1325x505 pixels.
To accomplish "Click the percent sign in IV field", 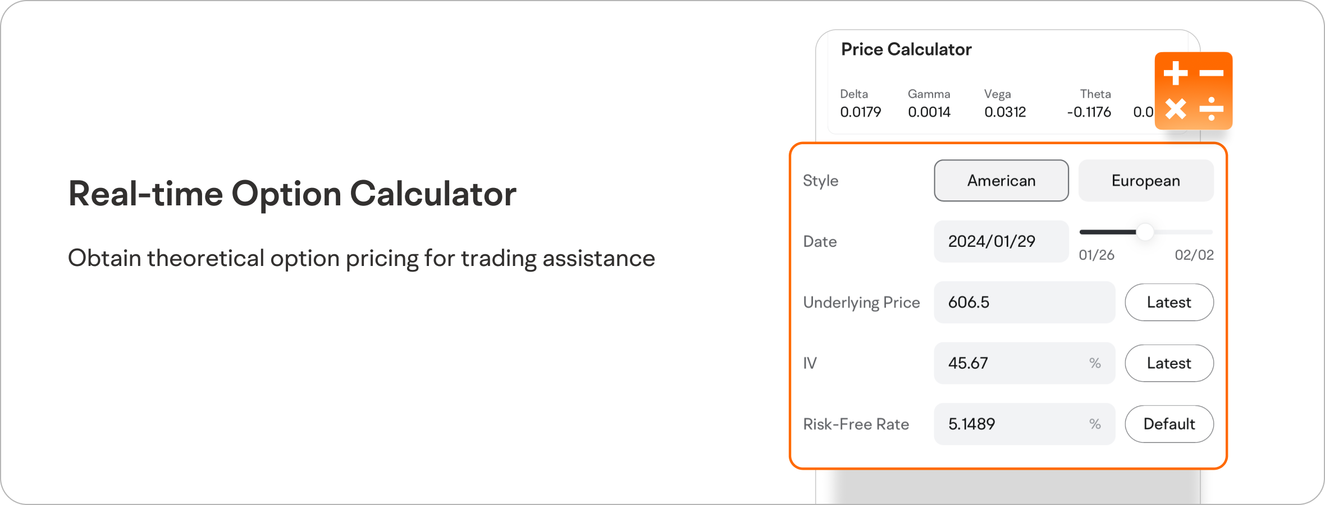I will [1095, 364].
